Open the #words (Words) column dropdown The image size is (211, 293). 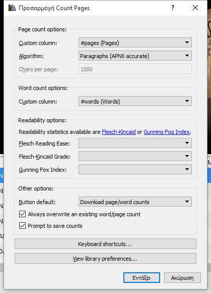click(x=135, y=101)
